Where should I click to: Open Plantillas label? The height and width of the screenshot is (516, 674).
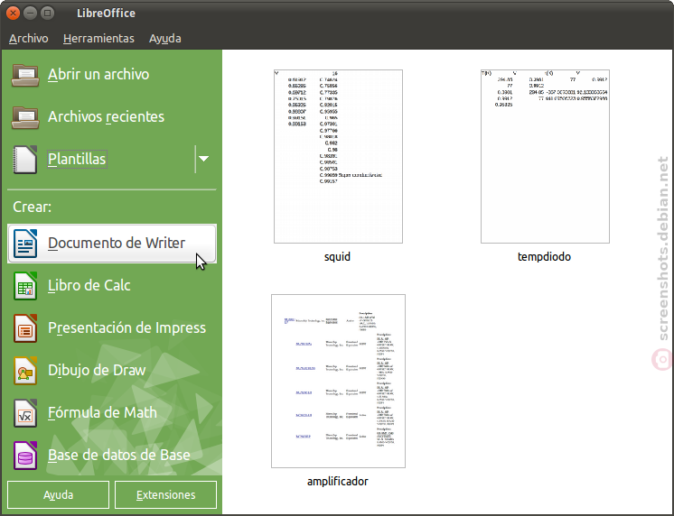[x=77, y=159]
